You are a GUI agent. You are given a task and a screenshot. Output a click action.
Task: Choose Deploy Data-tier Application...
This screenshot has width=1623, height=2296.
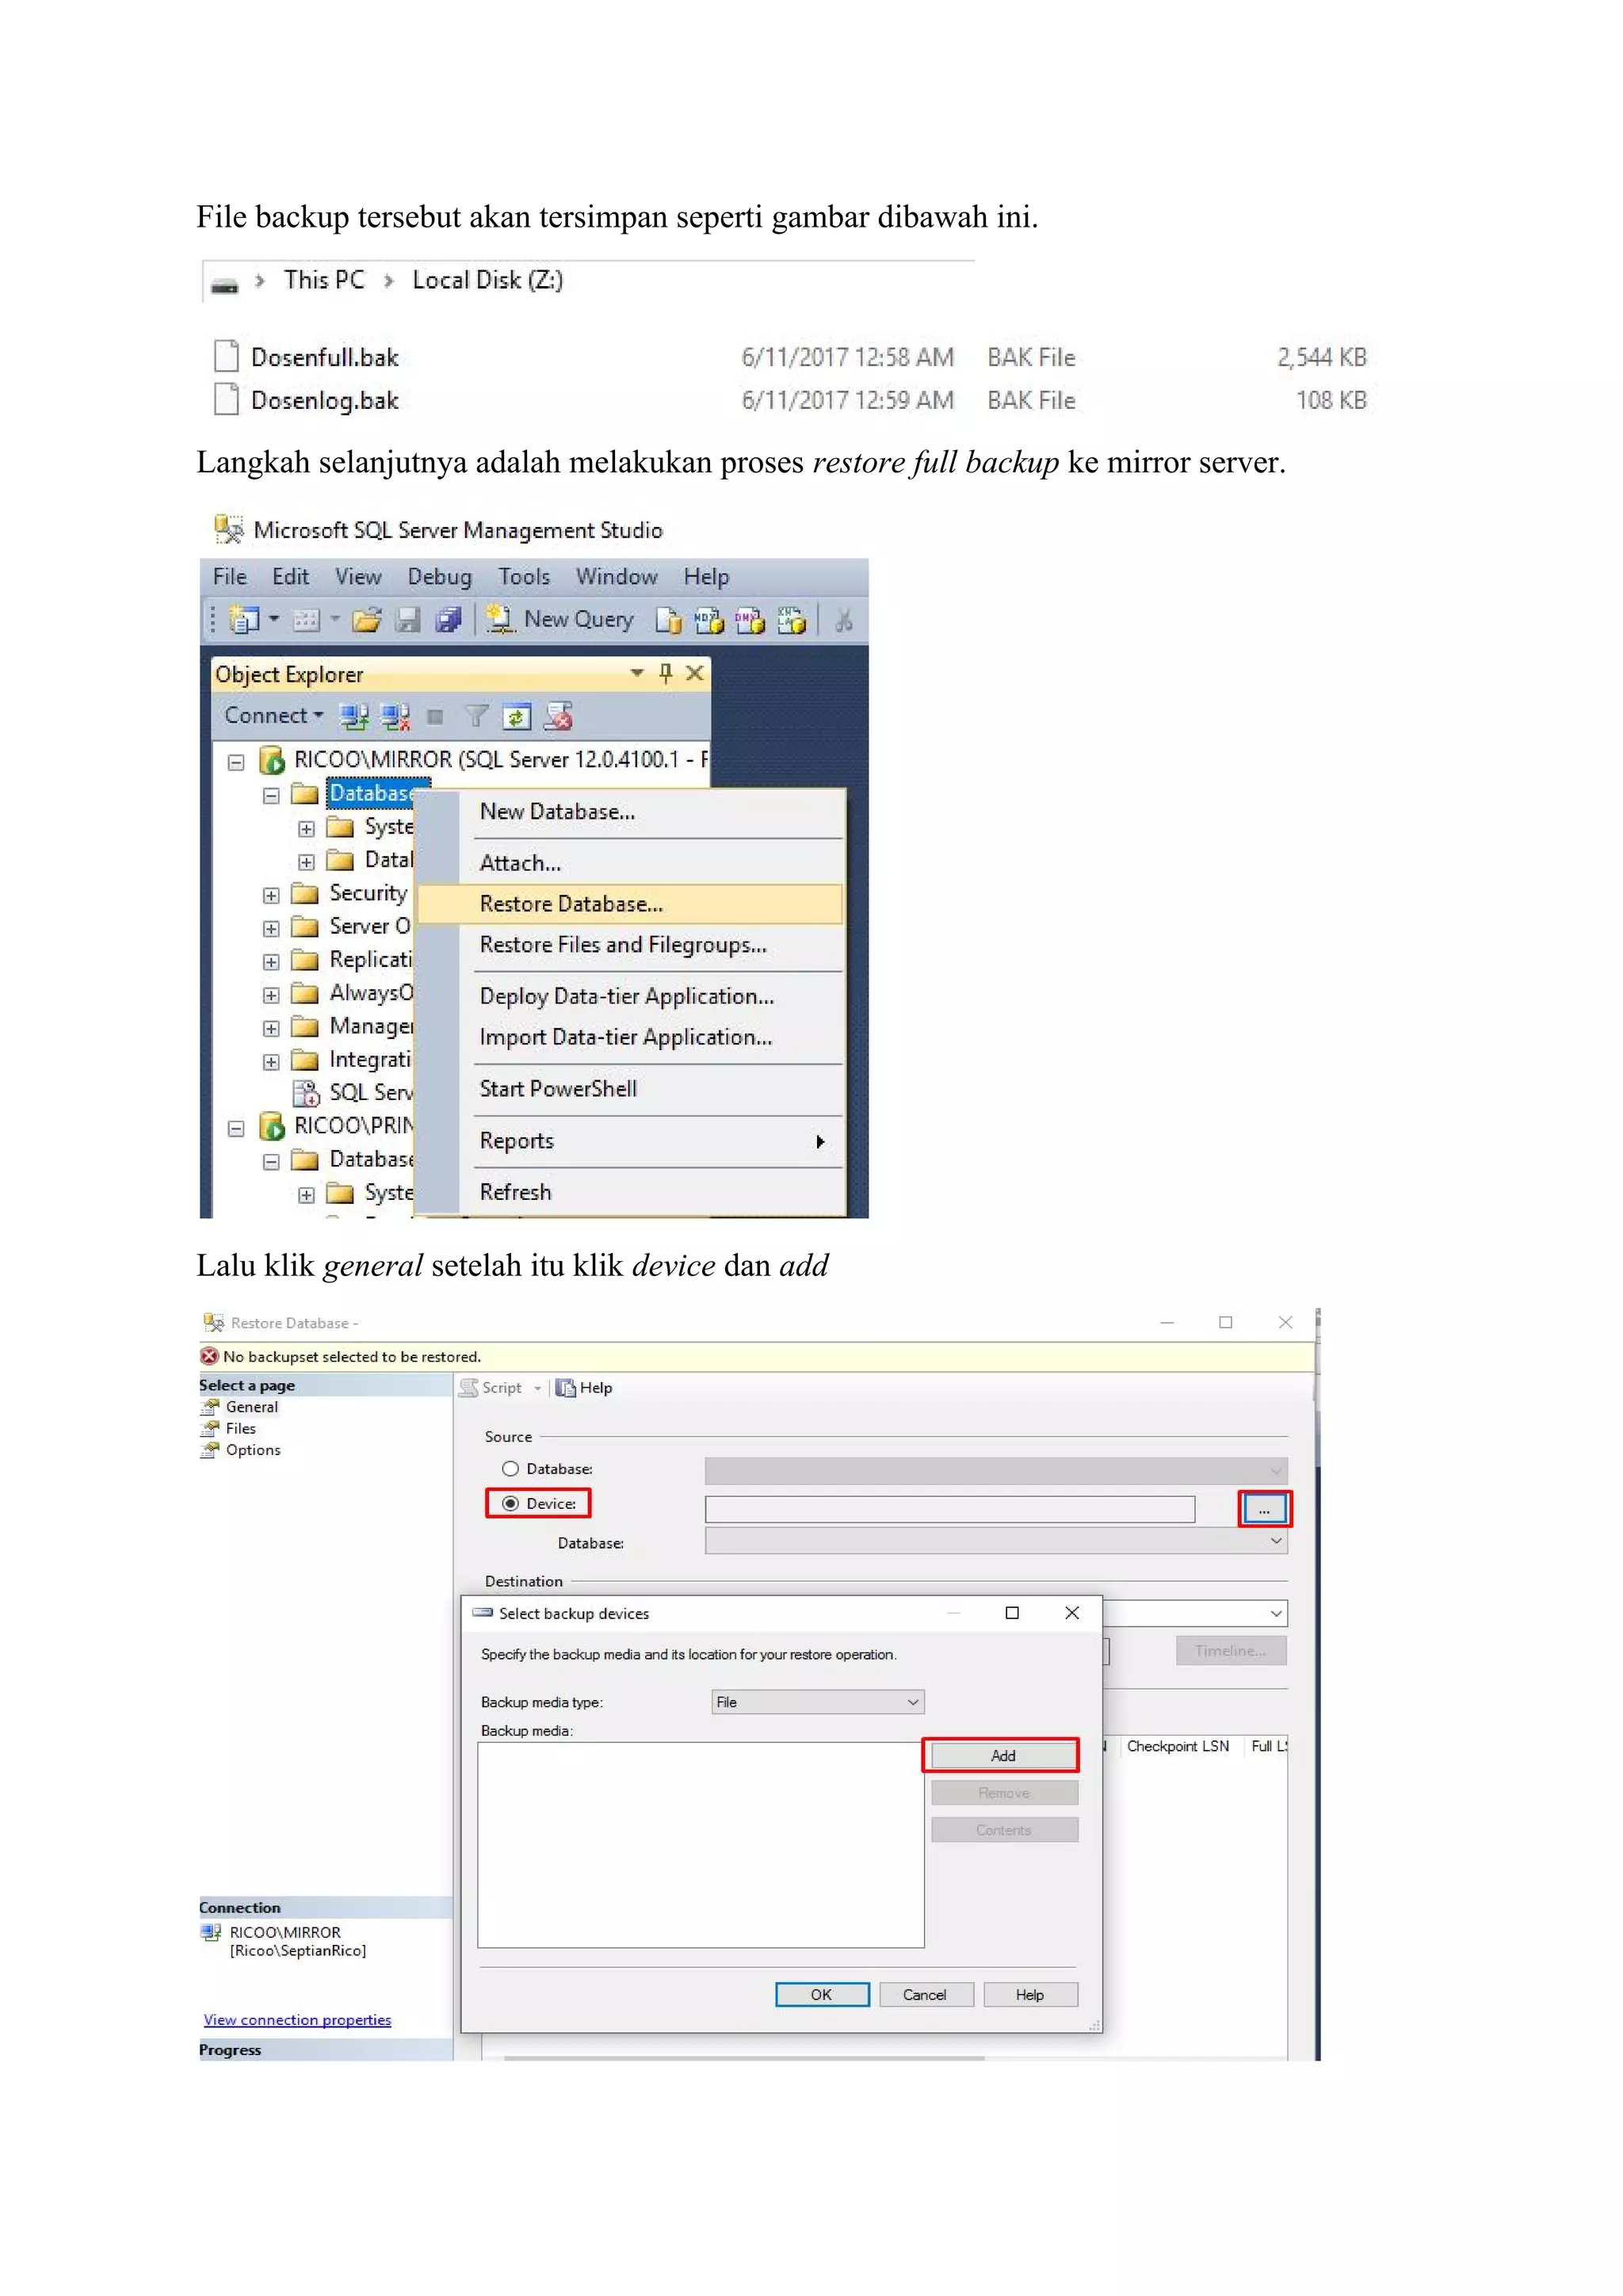pyautogui.click(x=630, y=996)
